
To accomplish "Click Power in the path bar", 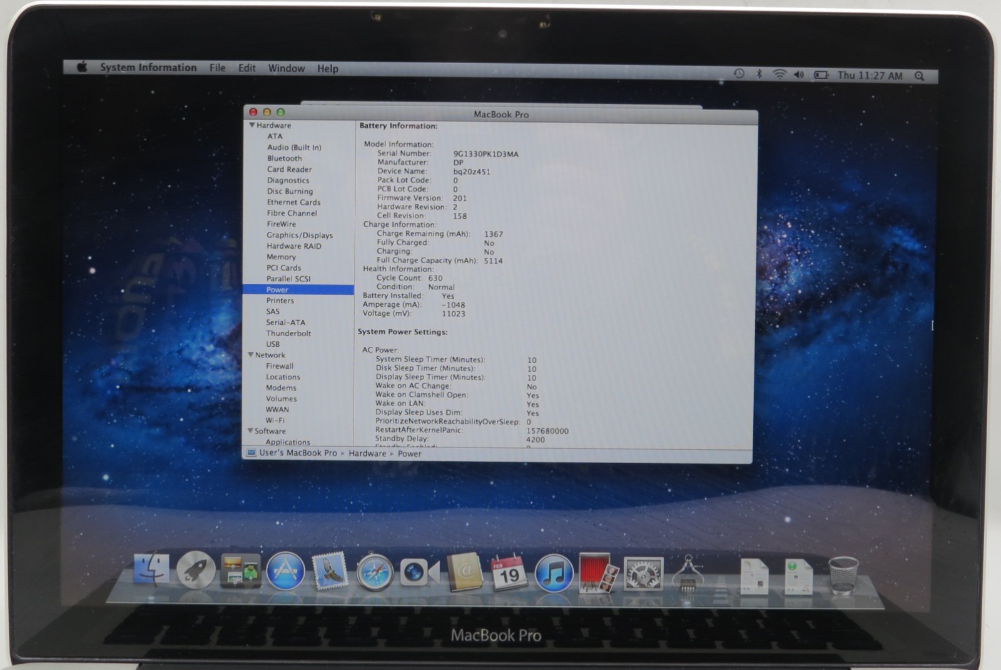I will click(410, 454).
